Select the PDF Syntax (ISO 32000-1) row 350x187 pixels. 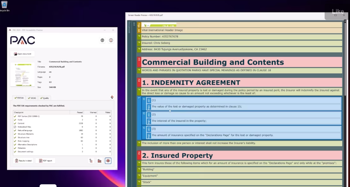point(62,116)
